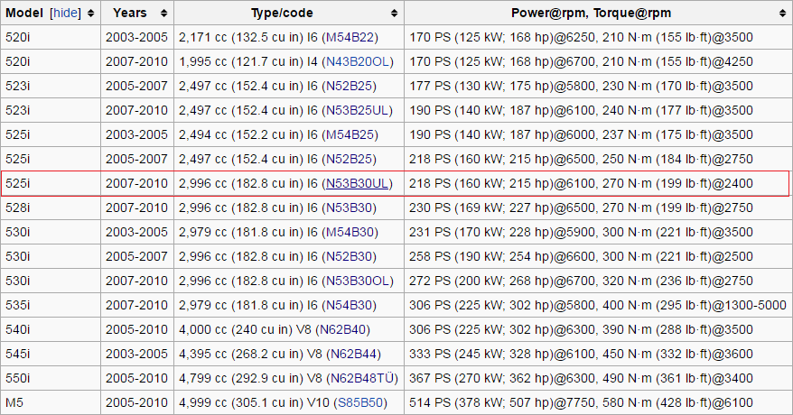
Task: Click the 514 PS power cell for M5
Action: coord(598,402)
